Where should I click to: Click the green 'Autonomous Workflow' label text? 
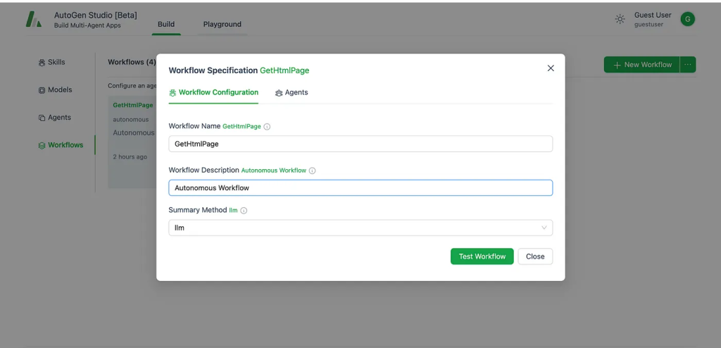(x=274, y=170)
